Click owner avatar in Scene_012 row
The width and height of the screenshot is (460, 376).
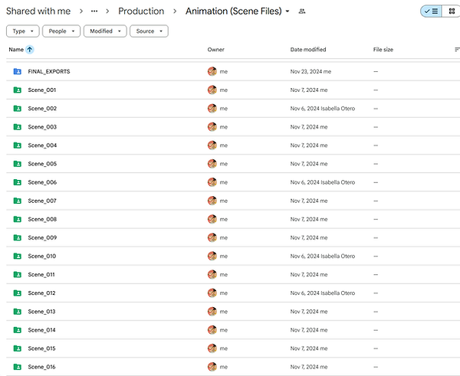coord(212,293)
